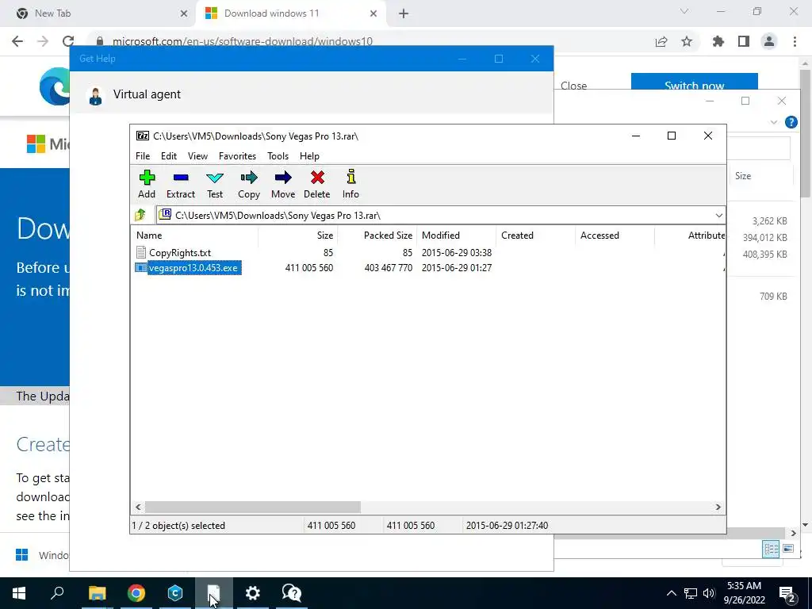Switch to Explorer details view icon
Viewport: 812px width, 609px height.
click(771, 549)
